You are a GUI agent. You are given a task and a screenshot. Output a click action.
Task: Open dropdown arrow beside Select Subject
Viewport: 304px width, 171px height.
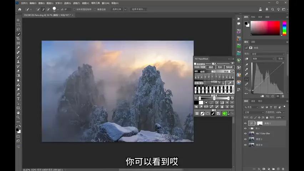click(126, 9)
